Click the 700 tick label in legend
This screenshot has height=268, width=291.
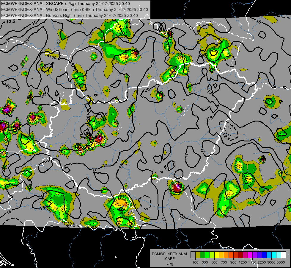224,262
